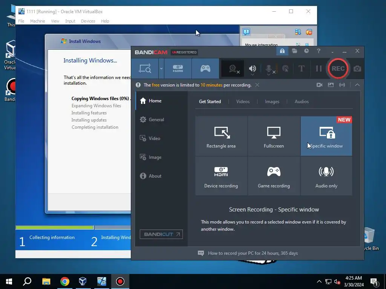Viewport: 386px width, 289px height.
Task: Select screen recording mode in Bandicam toolbar
Action: coord(145,68)
